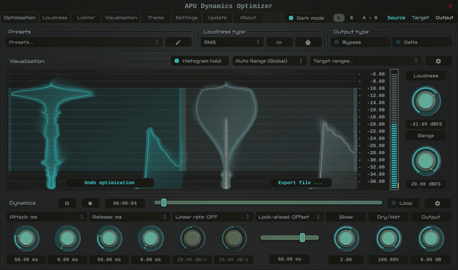The image size is (458, 270).
Task: Copy state A to B
Action: tap(370, 18)
